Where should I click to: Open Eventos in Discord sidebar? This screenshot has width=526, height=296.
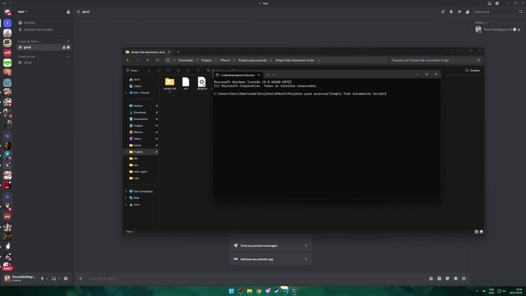[x=43, y=23]
